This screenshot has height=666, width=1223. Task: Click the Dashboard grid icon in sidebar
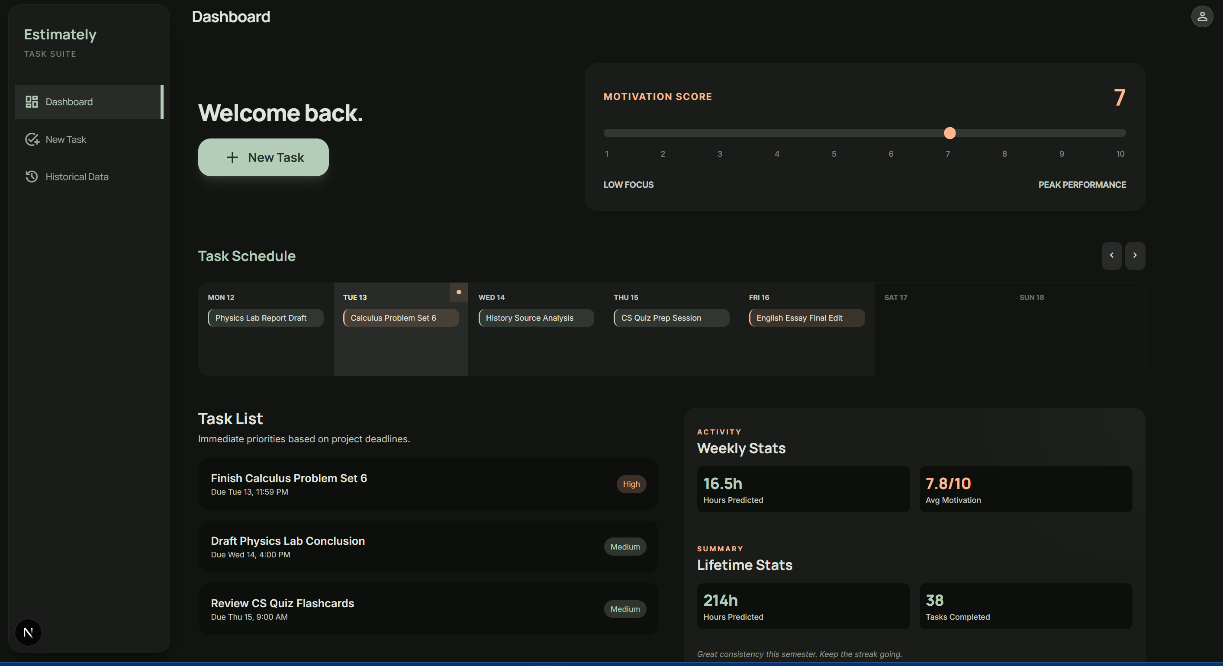(x=31, y=102)
